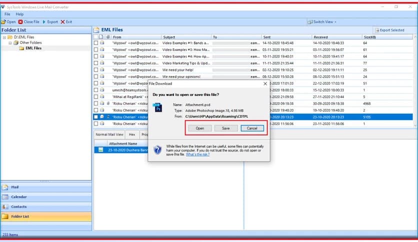Click the Export Selected button label
The image size is (418, 242).
click(392, 30)
